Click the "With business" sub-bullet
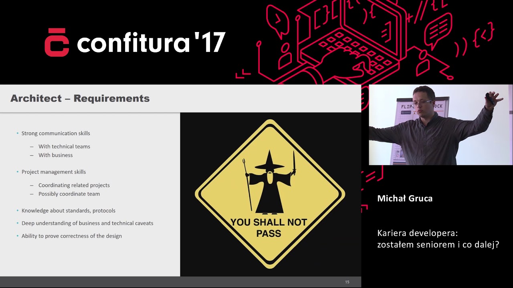 [x=56, y=155]
